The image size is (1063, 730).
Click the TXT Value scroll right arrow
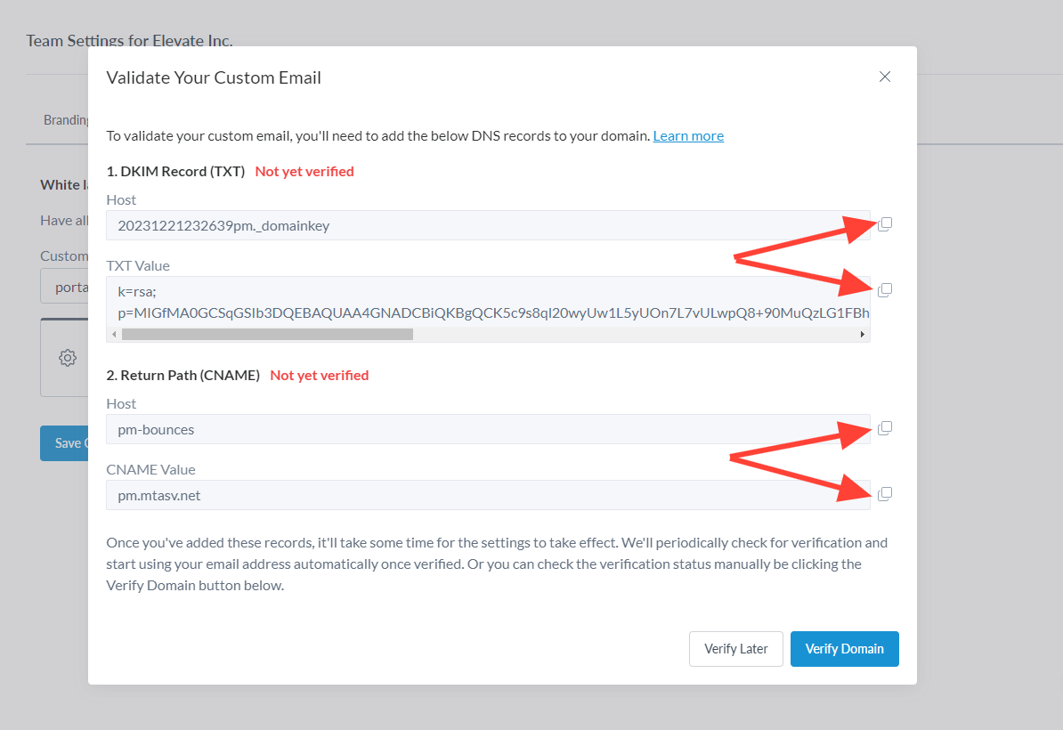click(862, 335)
